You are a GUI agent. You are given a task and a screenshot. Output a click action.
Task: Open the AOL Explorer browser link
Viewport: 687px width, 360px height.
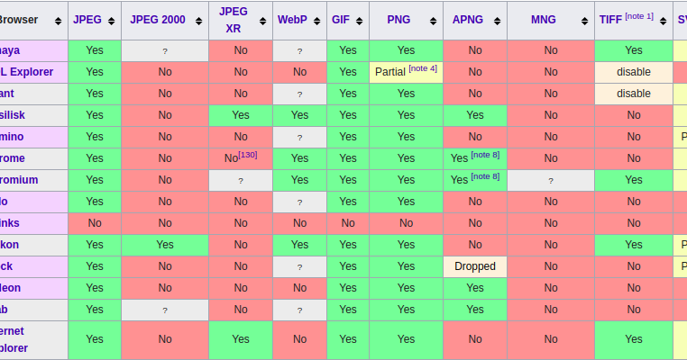click(x=26, y=72)
